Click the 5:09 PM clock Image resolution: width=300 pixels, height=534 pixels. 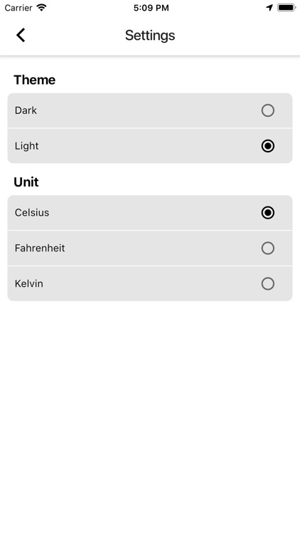[x=151, y=8]
